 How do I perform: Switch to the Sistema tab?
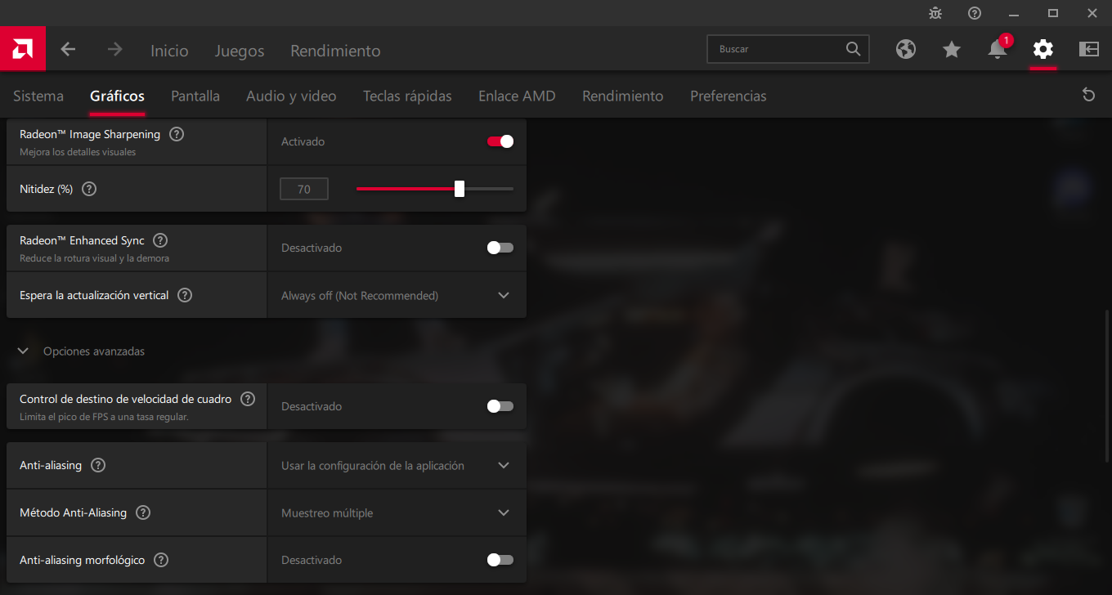click(38, 96)
